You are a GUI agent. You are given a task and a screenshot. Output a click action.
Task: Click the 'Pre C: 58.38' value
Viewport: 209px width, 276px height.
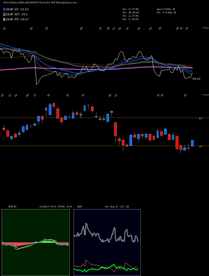point(130,19)
